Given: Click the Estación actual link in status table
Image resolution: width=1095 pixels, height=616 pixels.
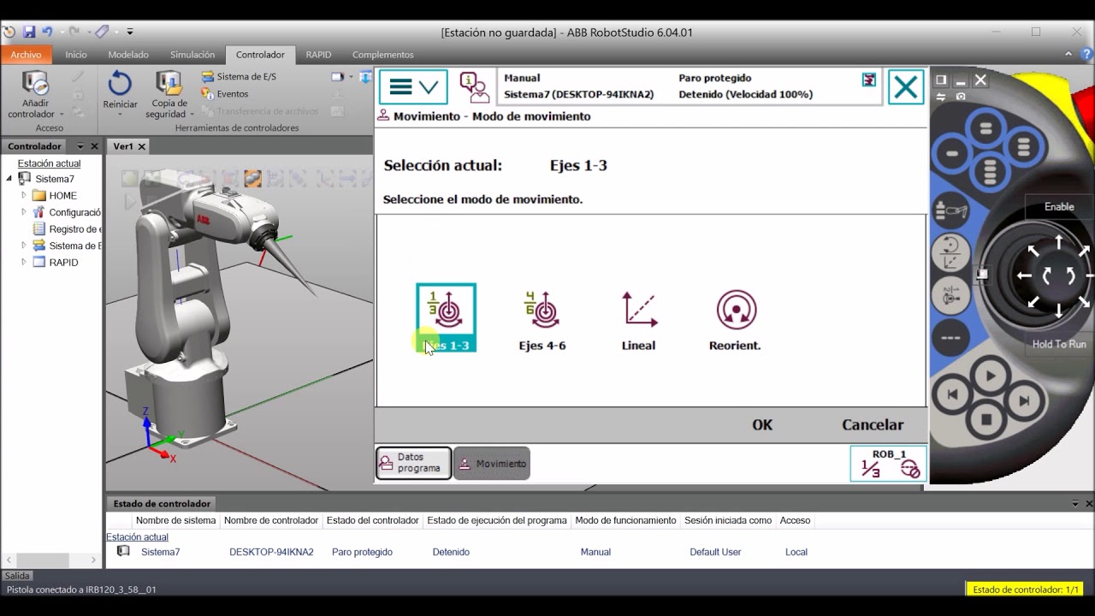Looking at the screenshot, I should pos(137,537).
